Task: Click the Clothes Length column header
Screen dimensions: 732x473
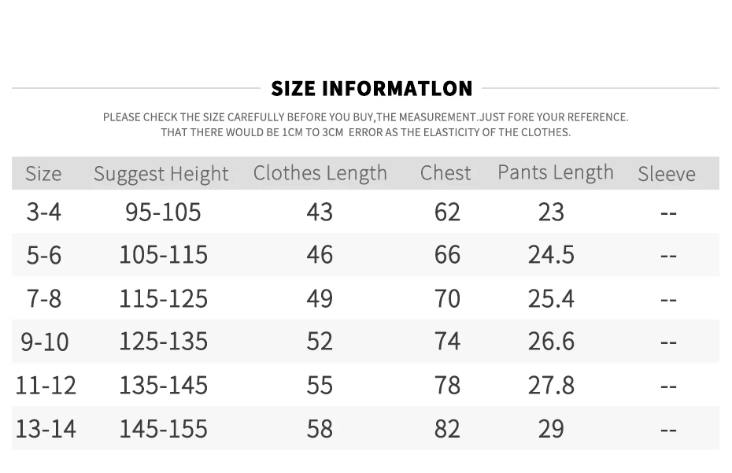Action: coord(320,173)
